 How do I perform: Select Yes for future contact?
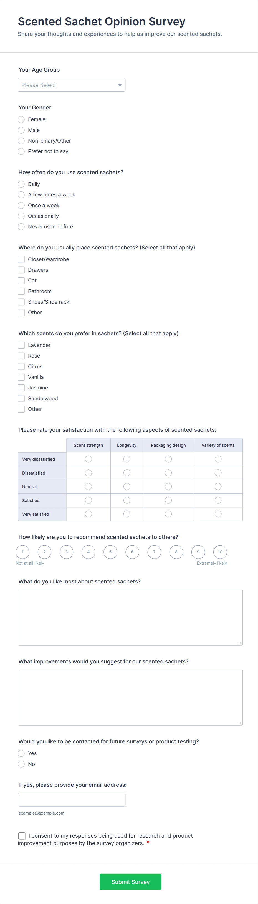point(21,753)
